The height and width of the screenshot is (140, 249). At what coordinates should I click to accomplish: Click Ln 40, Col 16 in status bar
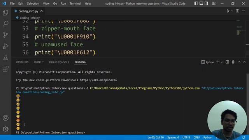[156, 137]
